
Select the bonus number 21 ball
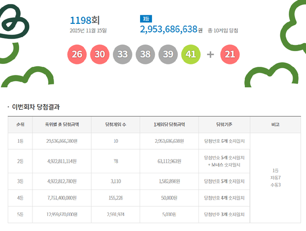(x=229, y=54)
